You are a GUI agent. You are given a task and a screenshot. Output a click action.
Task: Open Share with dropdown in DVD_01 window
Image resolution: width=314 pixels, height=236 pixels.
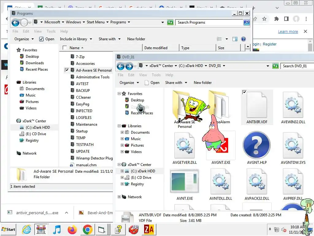176,83
